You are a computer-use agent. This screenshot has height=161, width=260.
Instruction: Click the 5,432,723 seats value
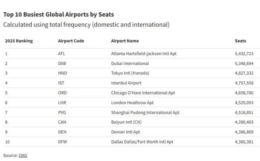(244, 54)
